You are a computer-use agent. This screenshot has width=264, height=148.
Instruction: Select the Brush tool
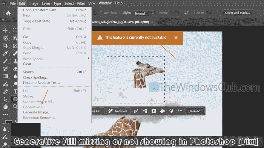pyautogui.click(x=5, y=61)
